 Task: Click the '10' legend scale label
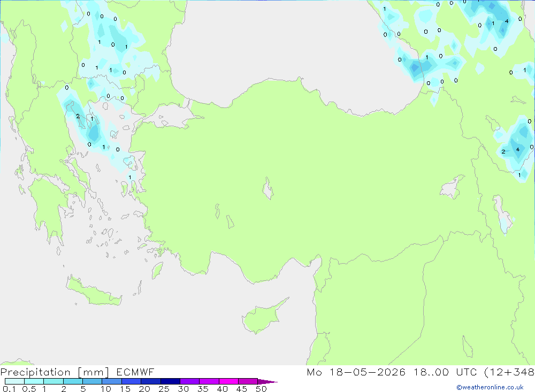(x=106, y=389)
